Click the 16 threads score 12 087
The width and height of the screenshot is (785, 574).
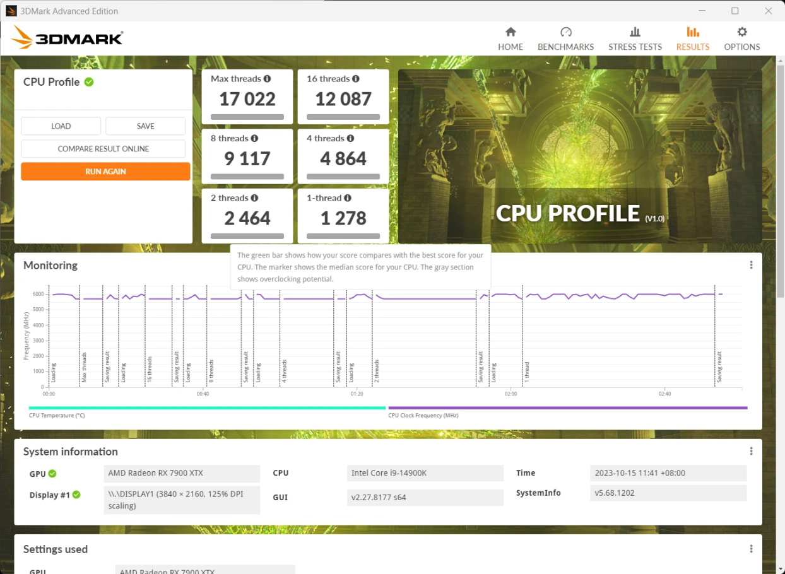tap(343, 99)
